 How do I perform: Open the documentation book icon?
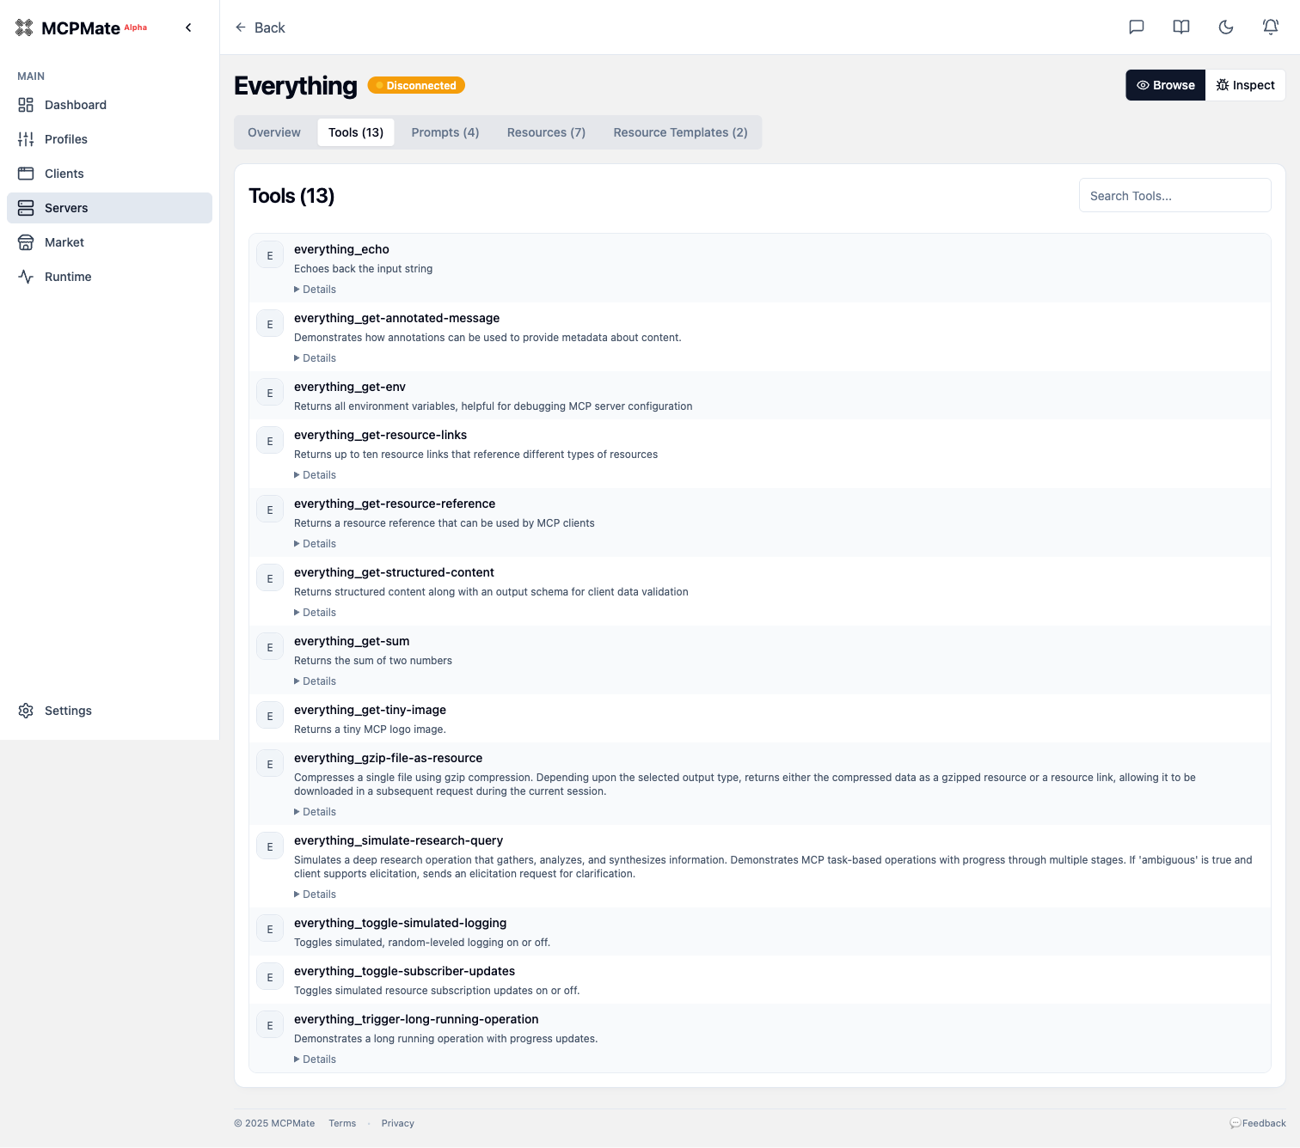1180,27
